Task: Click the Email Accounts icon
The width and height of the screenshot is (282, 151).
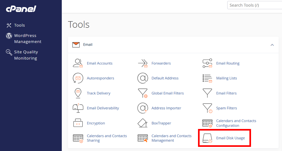Action: 78,63
